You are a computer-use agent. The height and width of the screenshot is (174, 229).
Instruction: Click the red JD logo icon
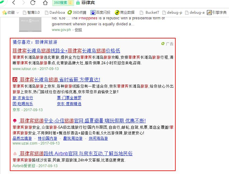click(15, 80)
